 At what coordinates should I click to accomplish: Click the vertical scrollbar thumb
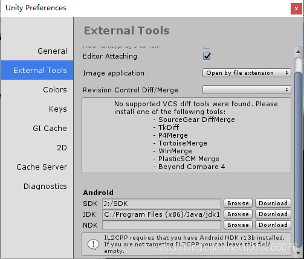(298, 159)
